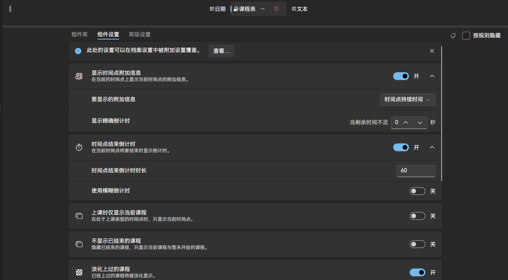Turn off 淡化上过的课程
The width and height of the screenshot is (508, 280).
click(x=417, y=272)
